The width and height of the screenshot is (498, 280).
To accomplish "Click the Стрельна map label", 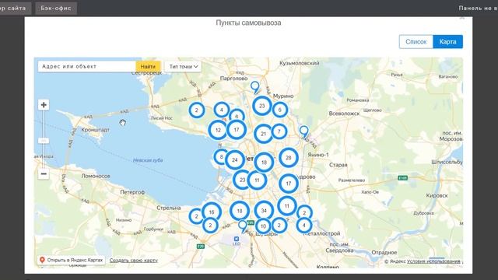I will click(x=169, y=208).
